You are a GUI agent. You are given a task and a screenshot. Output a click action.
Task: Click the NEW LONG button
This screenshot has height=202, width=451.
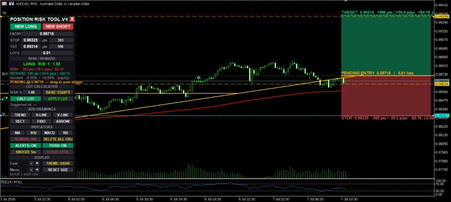25,26
